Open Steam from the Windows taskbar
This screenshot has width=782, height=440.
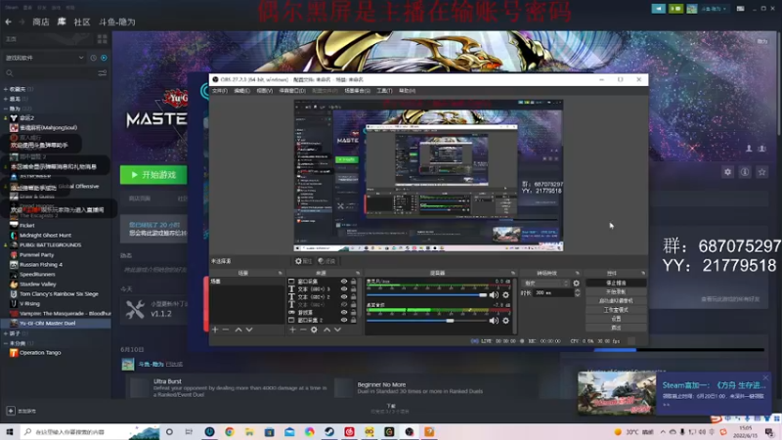(329, 432)
